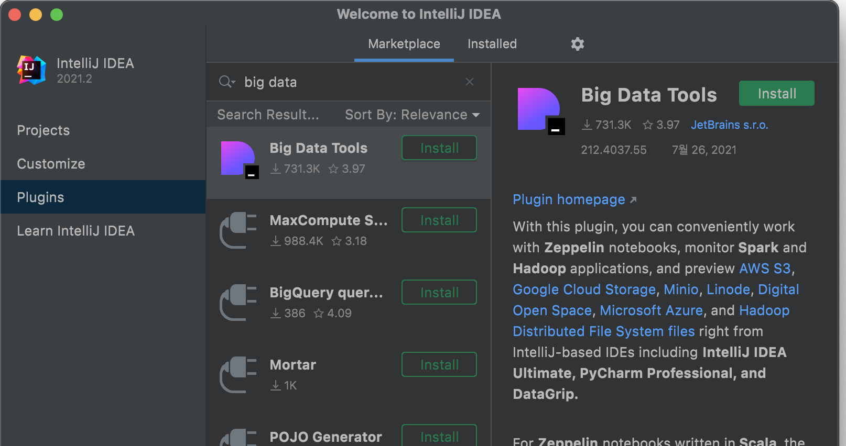Select MaxCompute S... plugin row

349,235
